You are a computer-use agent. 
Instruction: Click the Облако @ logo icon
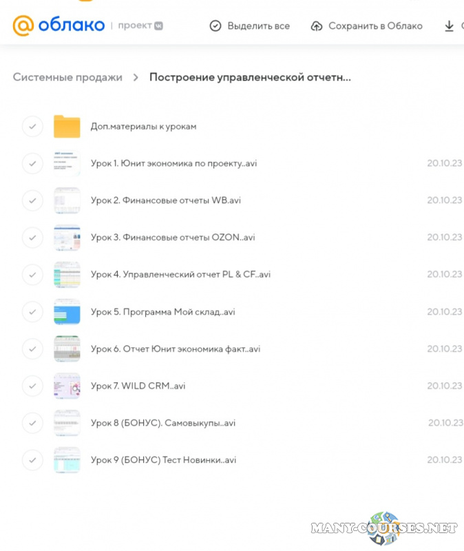pyautogui.click(x=23, y=25)
